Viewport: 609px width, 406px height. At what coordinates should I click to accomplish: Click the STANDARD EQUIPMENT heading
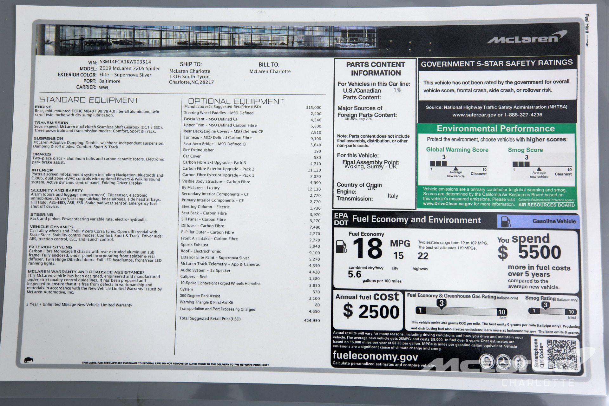(x=89, y=100)
